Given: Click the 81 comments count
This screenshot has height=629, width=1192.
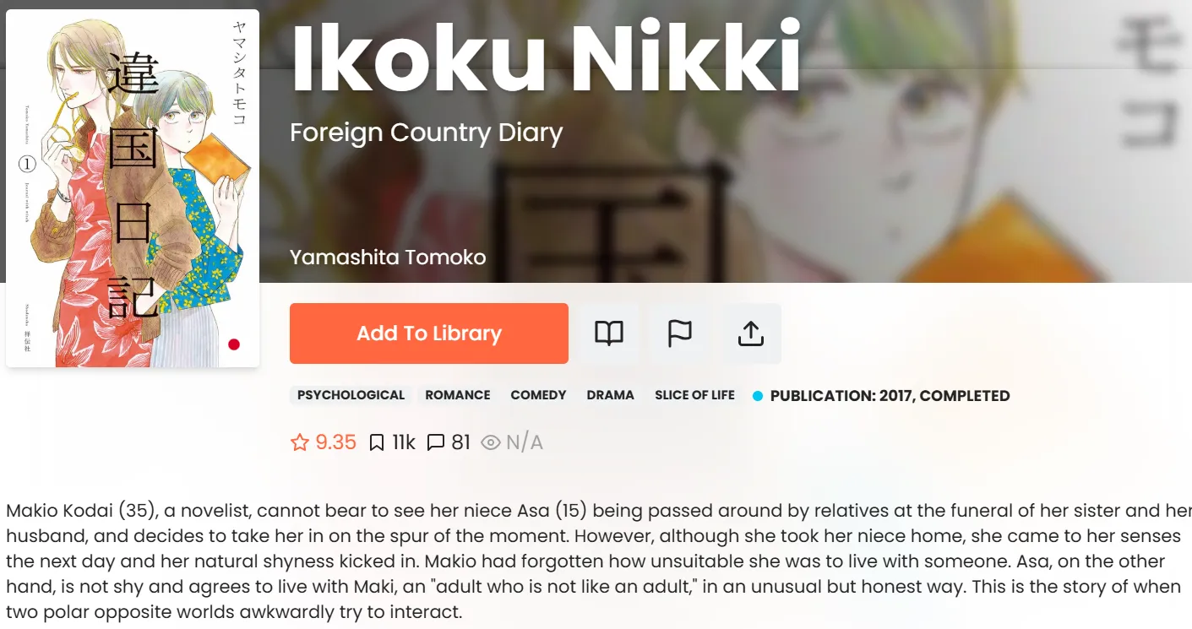Looking at the screenshot, I should (x=460, y=442).
